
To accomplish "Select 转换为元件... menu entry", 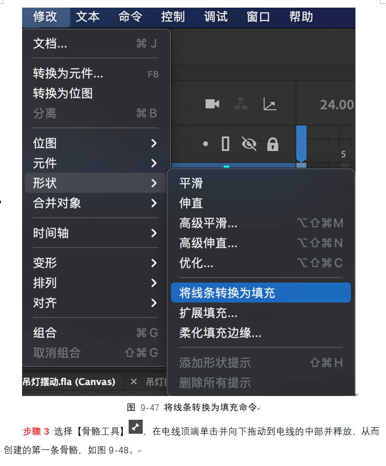I will pos(96,73).
